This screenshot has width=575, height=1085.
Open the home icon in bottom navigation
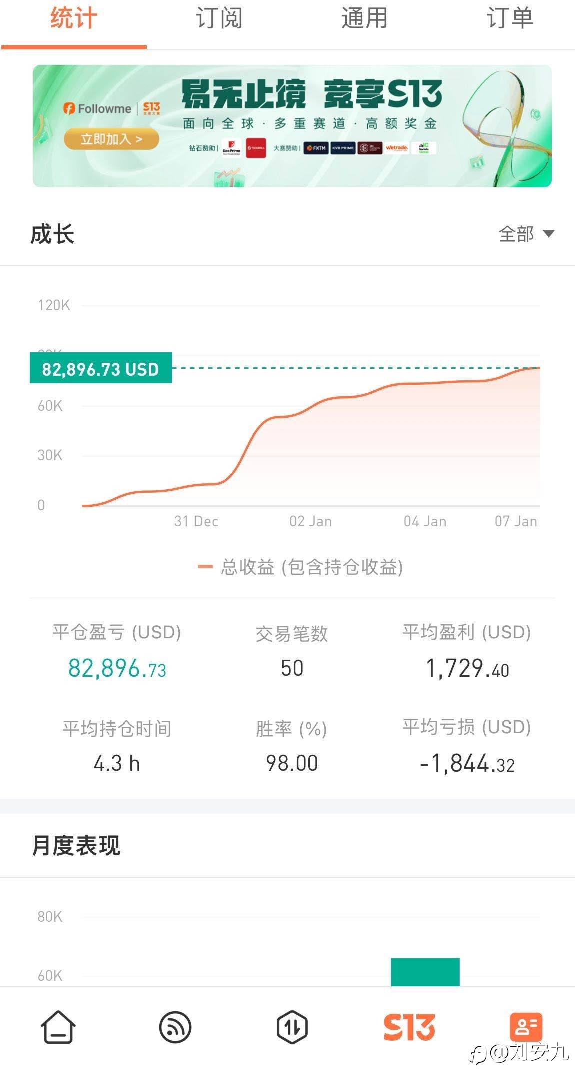58,1027
